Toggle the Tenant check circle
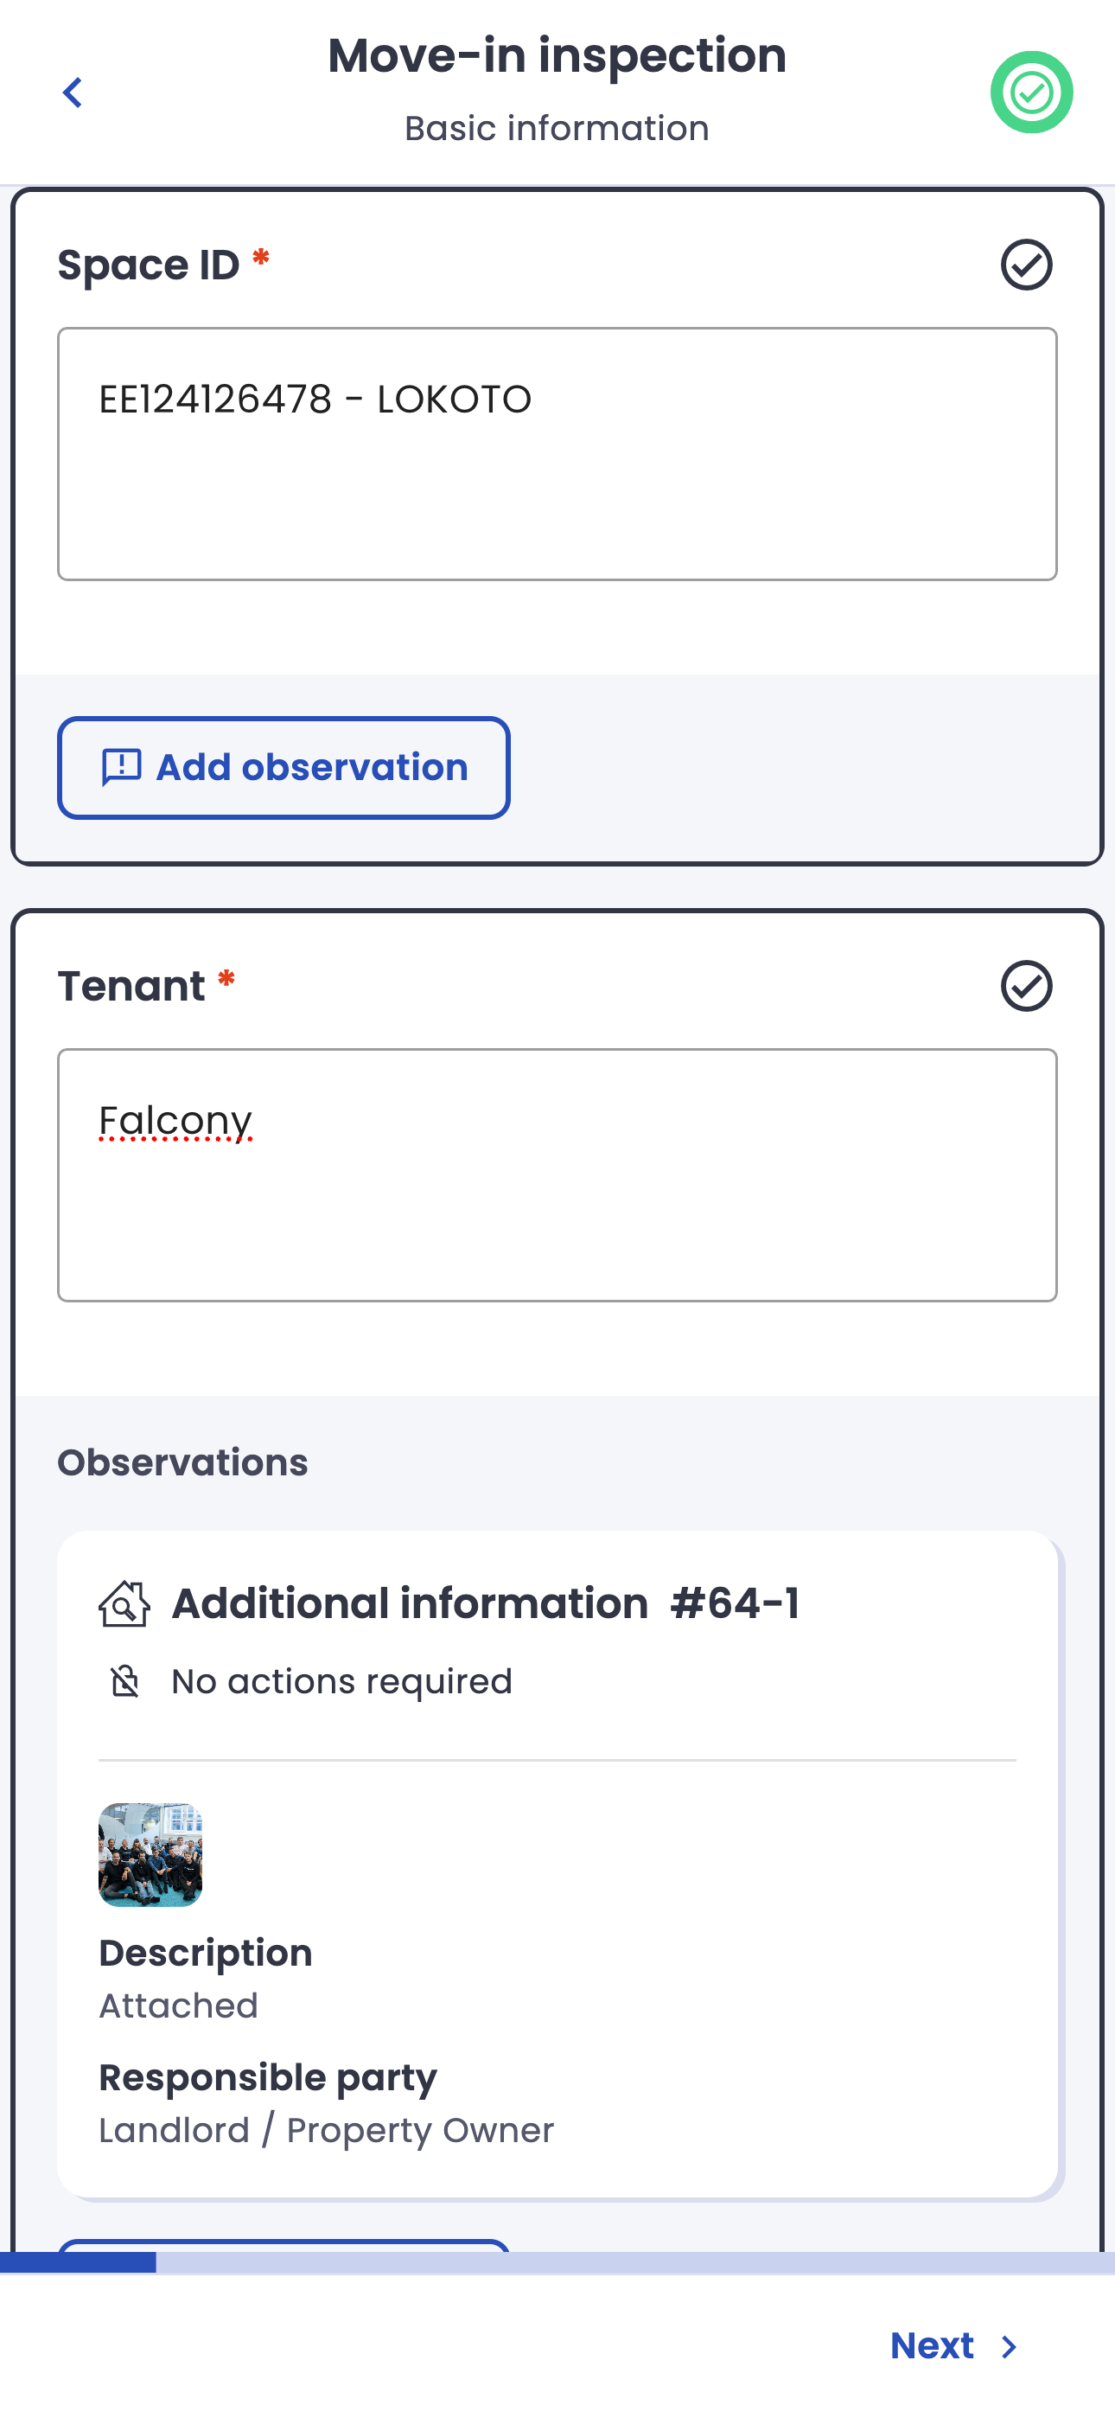The image size is (1115, 2418). click(1026, 986)
